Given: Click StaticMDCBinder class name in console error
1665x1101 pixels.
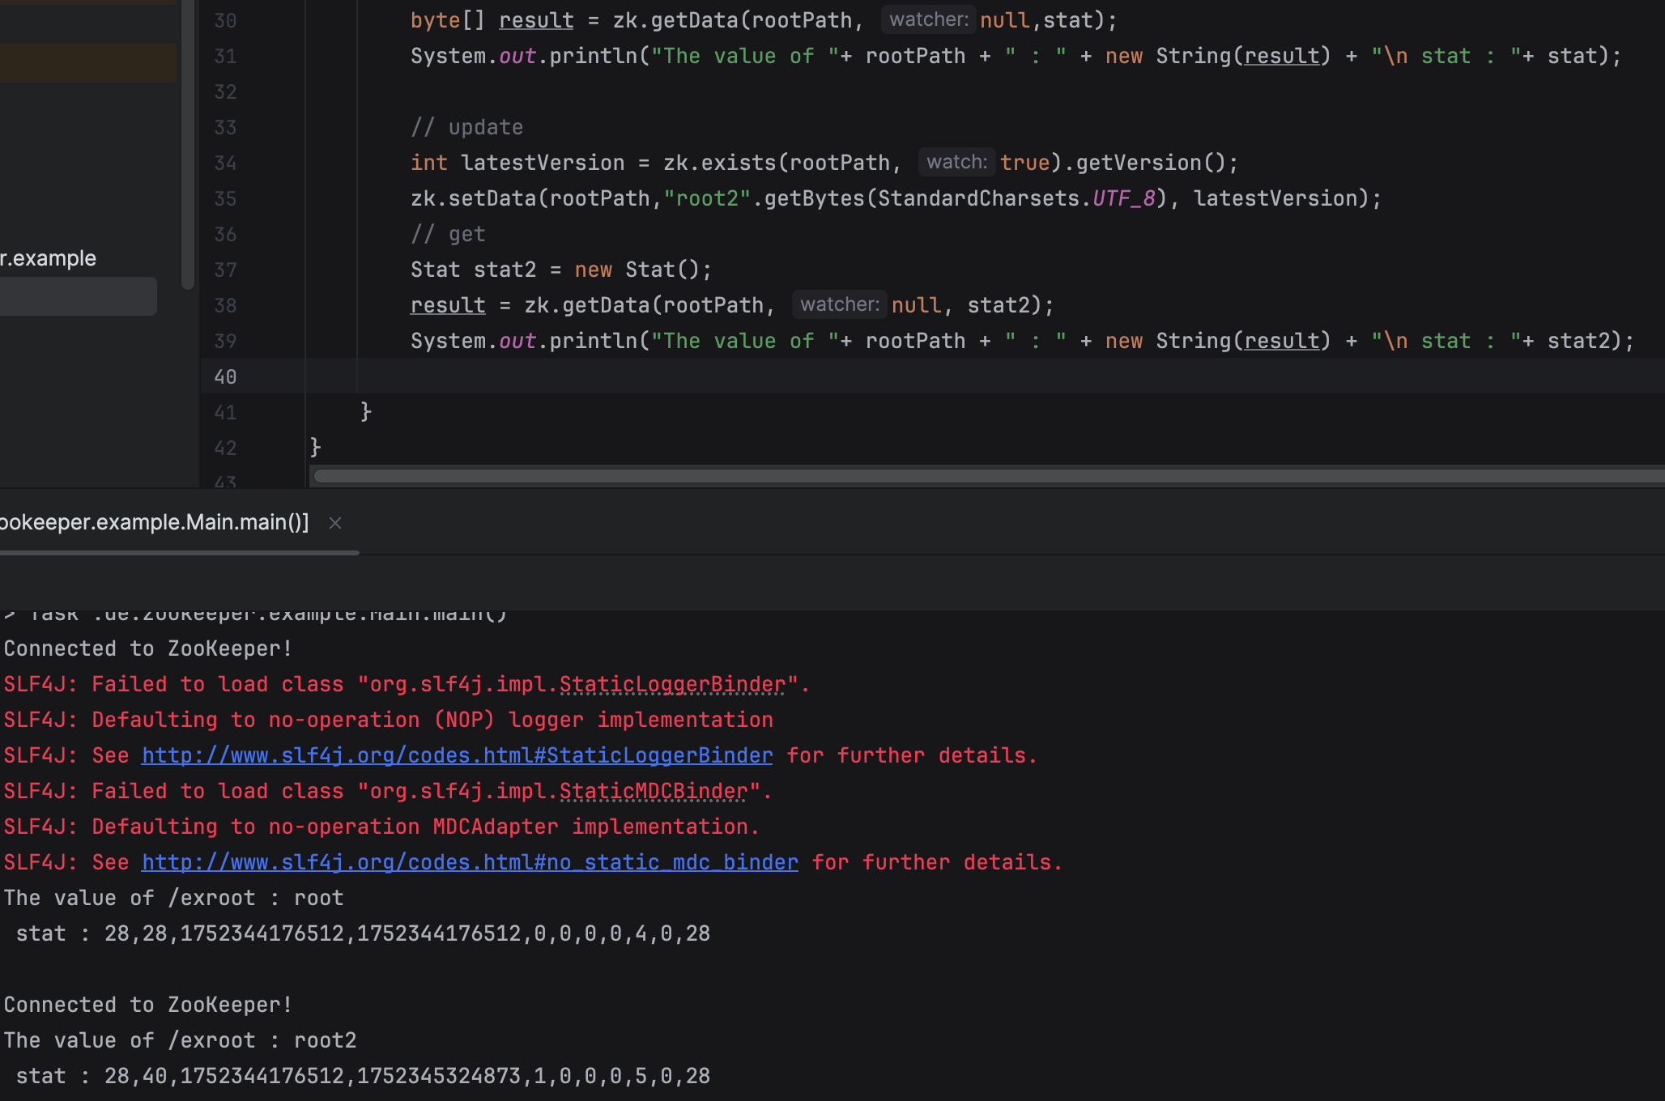Looking at the screenshot, I should (x=654, y=791).
